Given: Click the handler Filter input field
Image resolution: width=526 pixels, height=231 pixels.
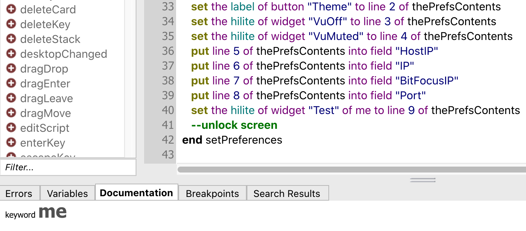Looking at the screenshot, I should pyautogui.click(x=68, y=167).
